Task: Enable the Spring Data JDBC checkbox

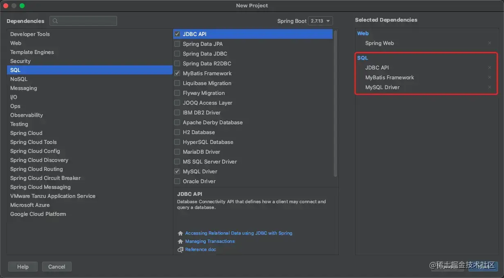Action: click(x=177, y=54)
